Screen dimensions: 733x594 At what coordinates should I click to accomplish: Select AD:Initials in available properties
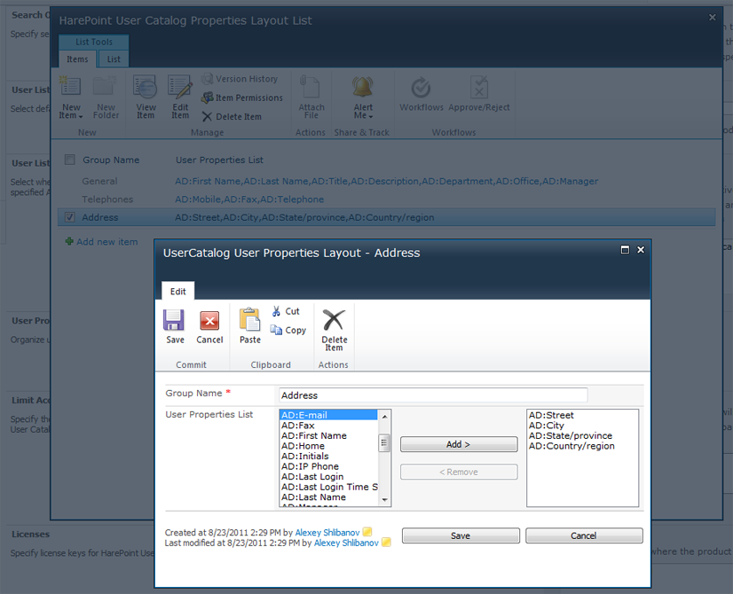pyautogui.click(x=328, y=457)
